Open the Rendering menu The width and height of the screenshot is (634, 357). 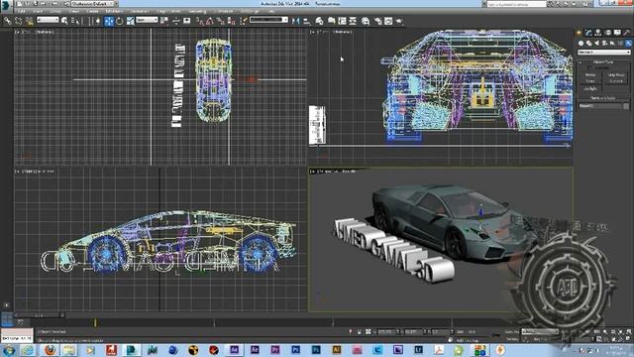pos(198,11)
